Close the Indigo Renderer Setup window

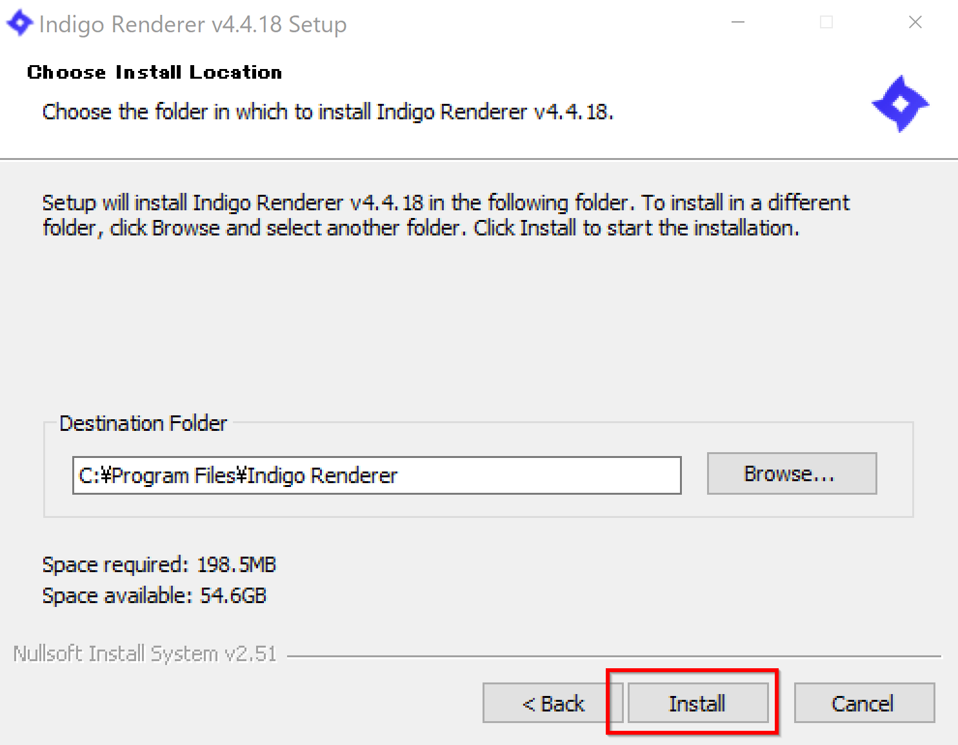pos(915,23)
